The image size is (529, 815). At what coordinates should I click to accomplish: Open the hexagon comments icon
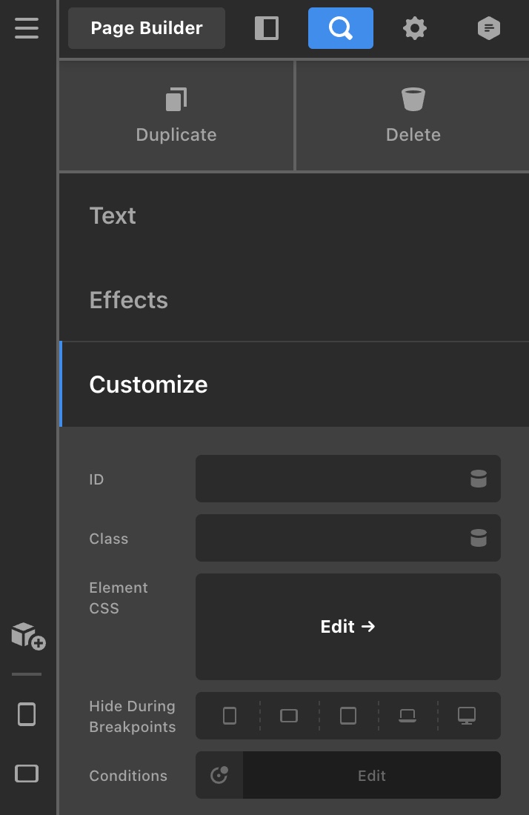pyautogui.click(x=489, y=28)
